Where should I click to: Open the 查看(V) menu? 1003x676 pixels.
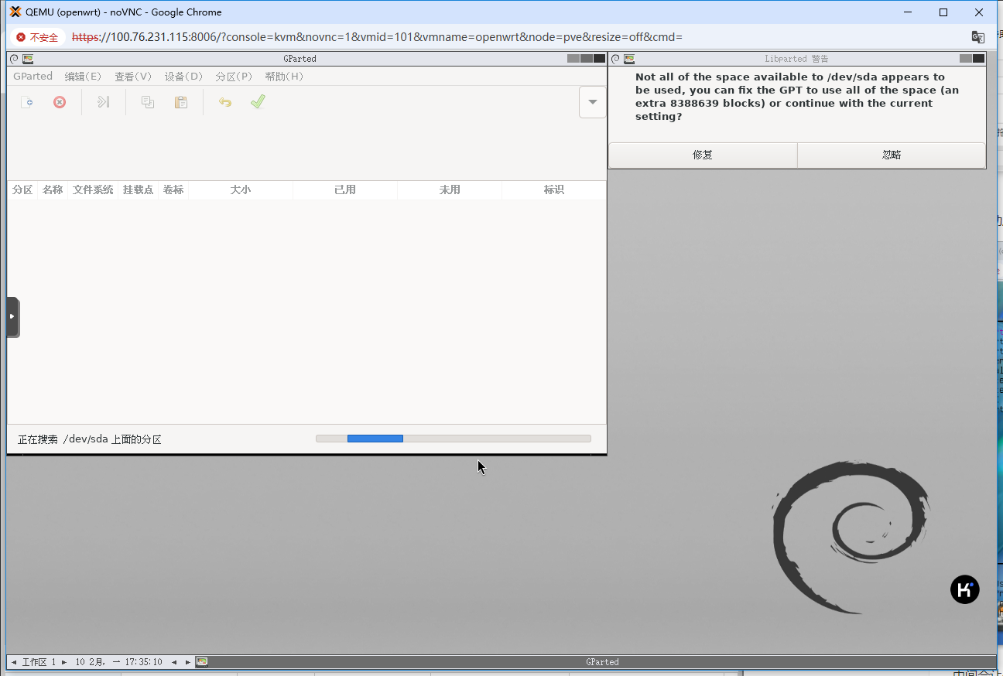(133, 77)
